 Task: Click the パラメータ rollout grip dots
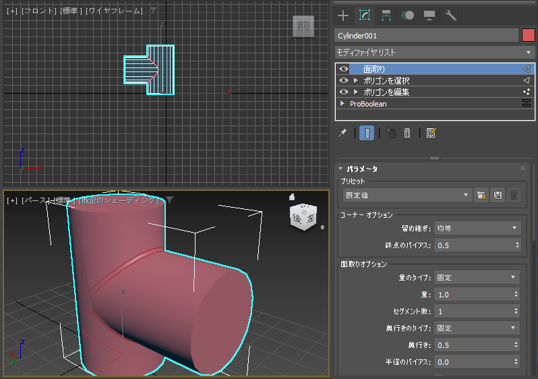pos(523,168)
